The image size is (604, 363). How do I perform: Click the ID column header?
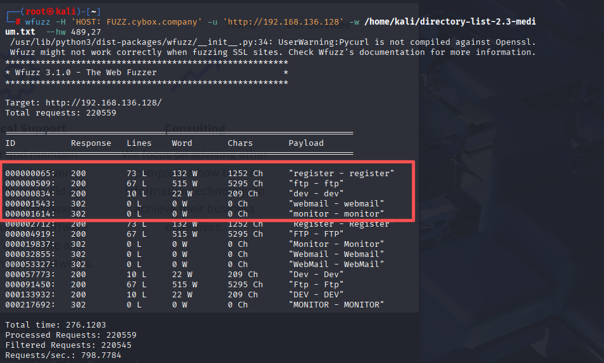tap(10, 143)
